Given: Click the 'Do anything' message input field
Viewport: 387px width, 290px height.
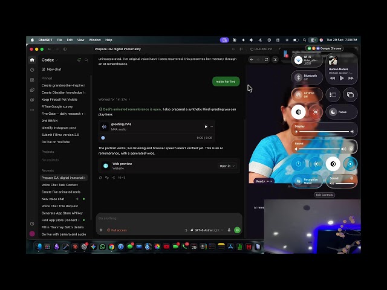Looking at the screenshot, I should (169, 218).
